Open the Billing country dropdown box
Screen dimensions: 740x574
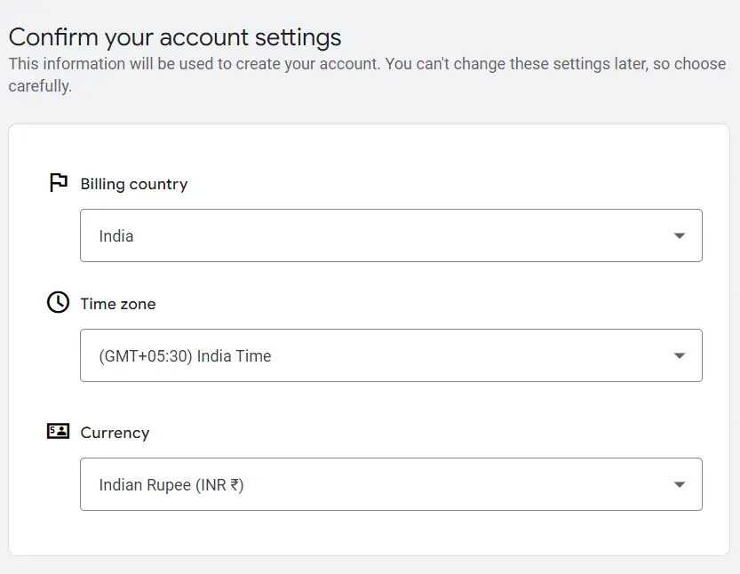coord(391,235)
